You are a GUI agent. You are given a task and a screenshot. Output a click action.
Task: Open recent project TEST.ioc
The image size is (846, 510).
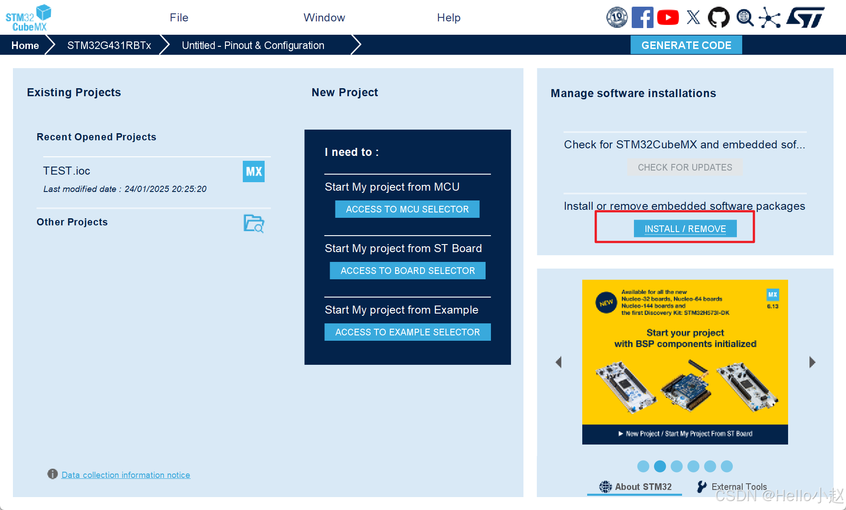[66, 171]
